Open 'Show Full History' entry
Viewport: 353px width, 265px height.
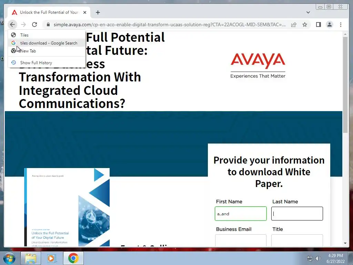[x=47, y=63]
